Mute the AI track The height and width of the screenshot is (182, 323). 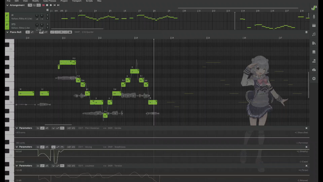(x=47, y=15)
